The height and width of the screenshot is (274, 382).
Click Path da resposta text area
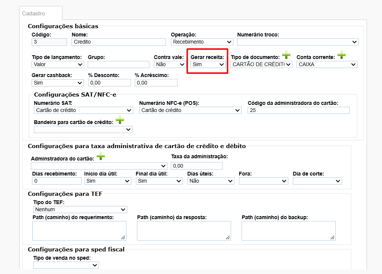(184, 231)
